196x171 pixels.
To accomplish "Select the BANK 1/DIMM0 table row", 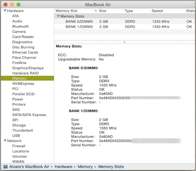I will tap(124, 27).
